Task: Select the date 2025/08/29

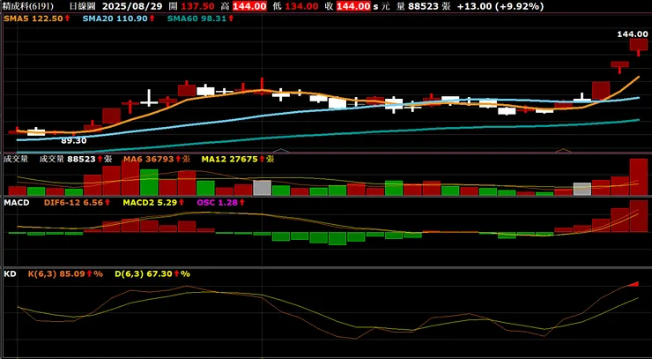Action: pos(133,6)
